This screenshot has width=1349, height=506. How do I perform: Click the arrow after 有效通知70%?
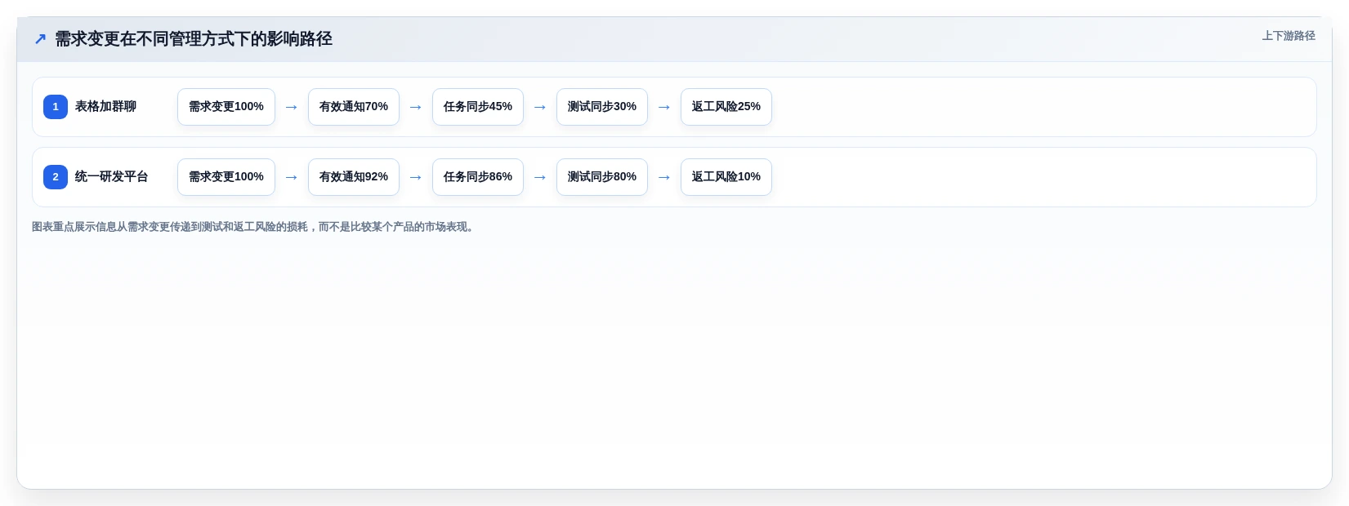pos(416,107)
